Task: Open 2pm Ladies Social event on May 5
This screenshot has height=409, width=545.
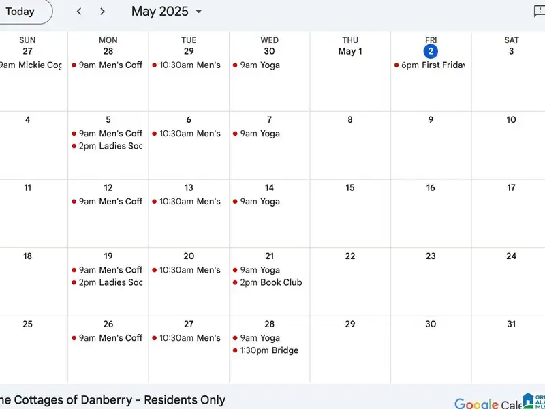Action: 110,146
